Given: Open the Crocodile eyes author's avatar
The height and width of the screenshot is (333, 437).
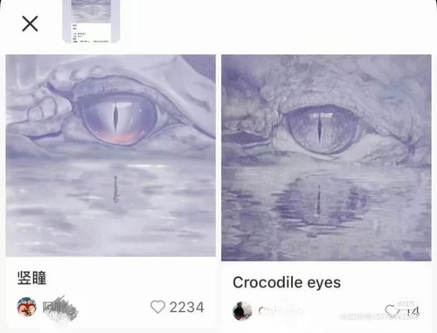Looking at the screenshot, I should 242,311.
